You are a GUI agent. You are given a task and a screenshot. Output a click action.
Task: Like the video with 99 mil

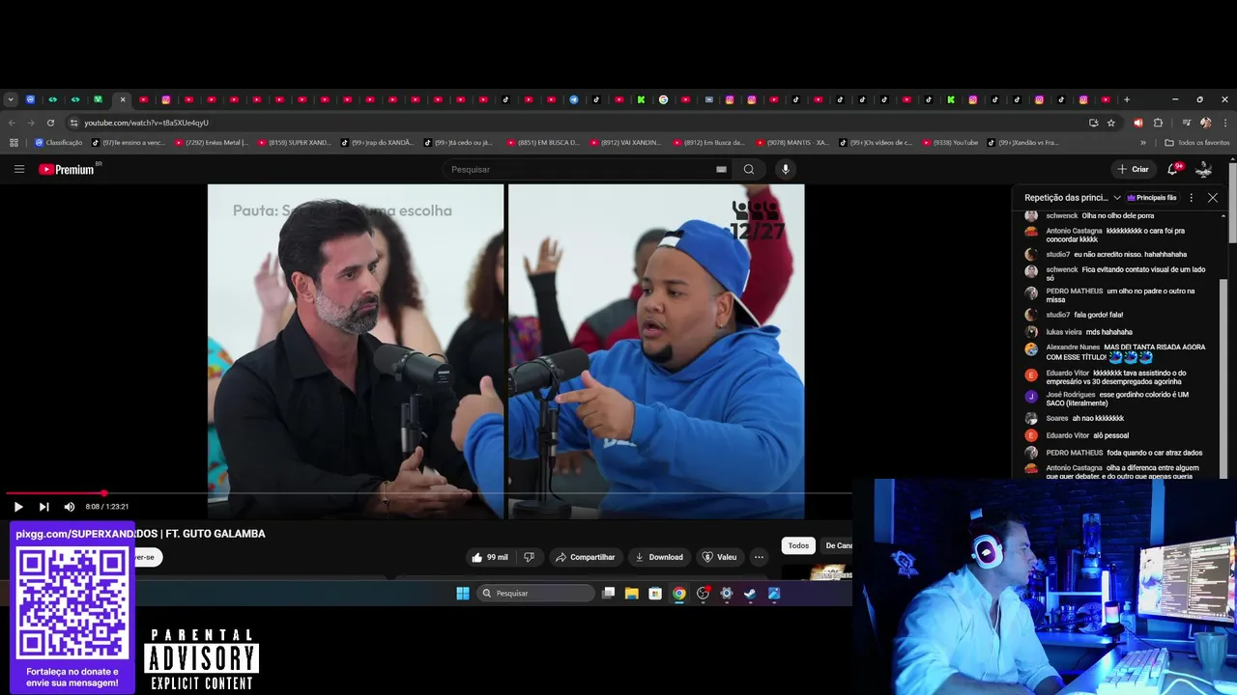click(490, 557)
